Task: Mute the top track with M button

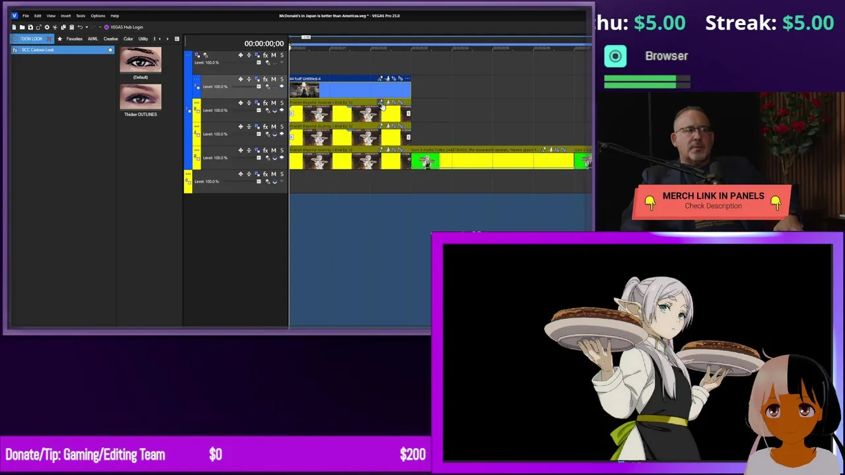Action: [x=273, y=55]
